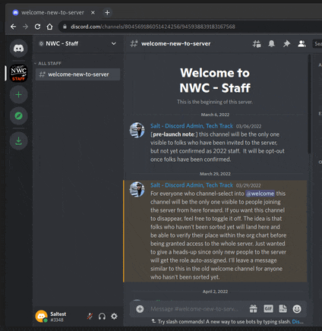Screen dimensions: 322x331
Task: Open the sticker picker icon
Action: click(x=283, y=309)
